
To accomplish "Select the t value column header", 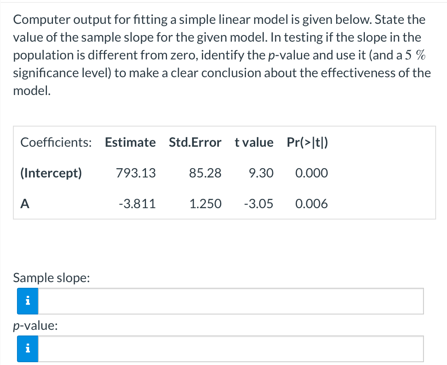I will pos(254,142).
